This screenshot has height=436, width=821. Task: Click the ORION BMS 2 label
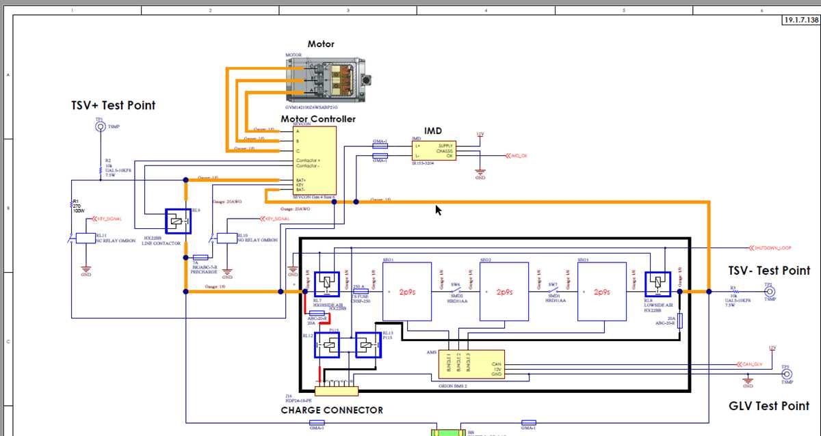452,385
